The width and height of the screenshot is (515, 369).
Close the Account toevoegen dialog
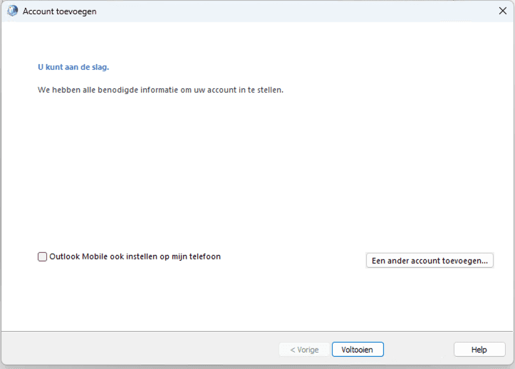pyautogui.click(x=502, y=11)
